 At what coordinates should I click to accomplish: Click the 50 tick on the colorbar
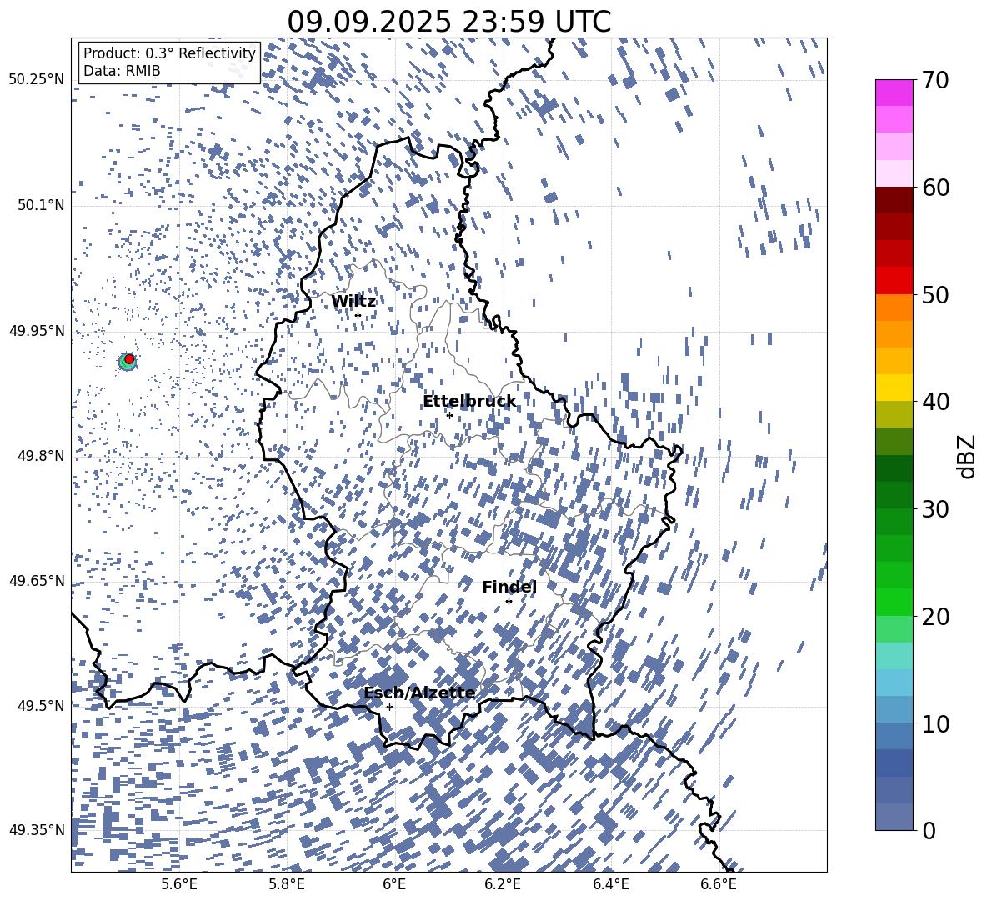click(x=935, y=294)
